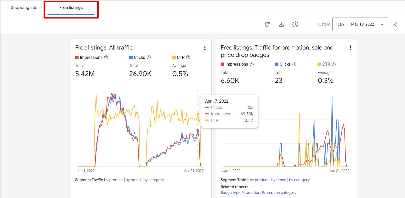Click the refresh report icon
Viewport: 405px width, 198px height.
click(x=267, y=24)
